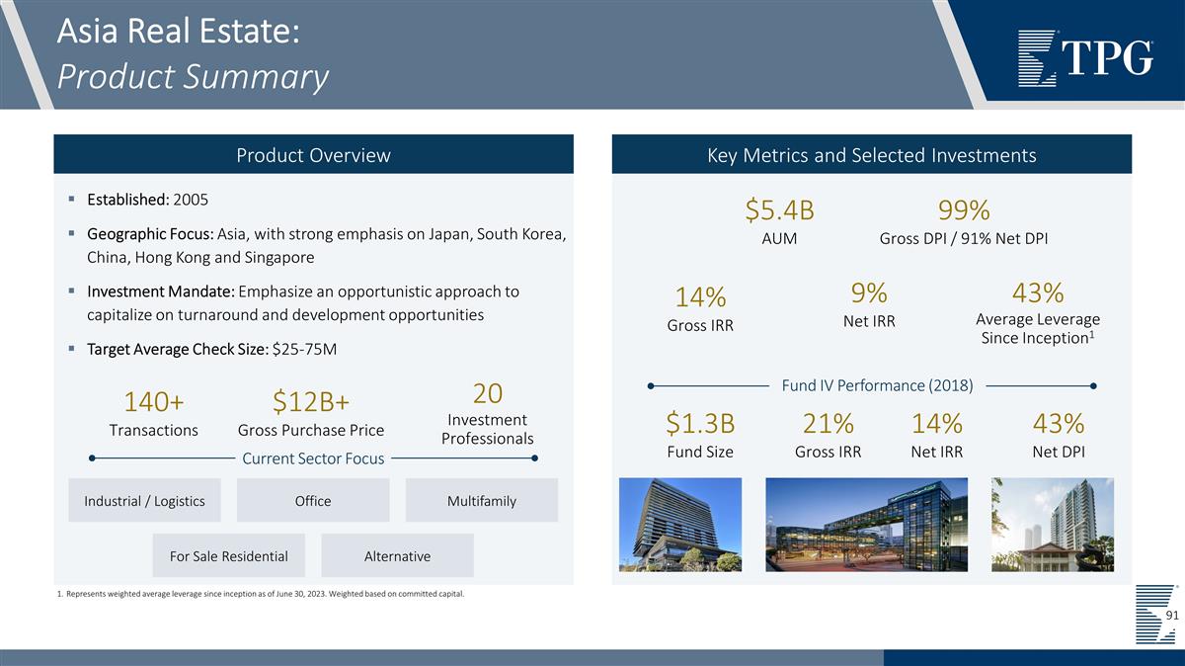The width and height of the screenshot is (1185, 666).
Task: Click the white residential high-rise photo
Action: point(1053,525)
